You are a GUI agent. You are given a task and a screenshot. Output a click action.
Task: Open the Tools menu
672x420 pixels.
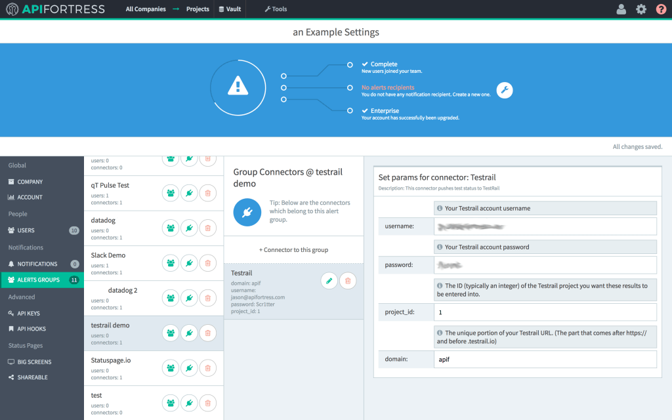pos(276,9)
